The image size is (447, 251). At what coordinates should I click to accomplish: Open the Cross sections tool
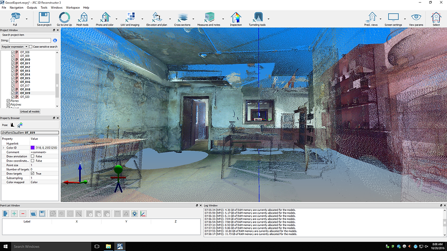(x=182, y=17)
